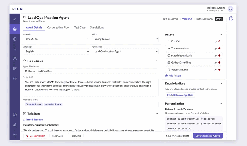The width and height of the screenshot is (247, 146).
Task: Open the AI agents robot sidebar icon
Action: pos(15,29)
